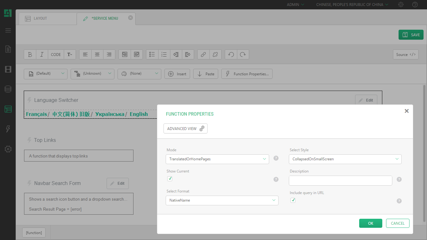This screenshot has height=240, width=427.
Task: Click the Advanced View button
Action: [x=185, y=128]
